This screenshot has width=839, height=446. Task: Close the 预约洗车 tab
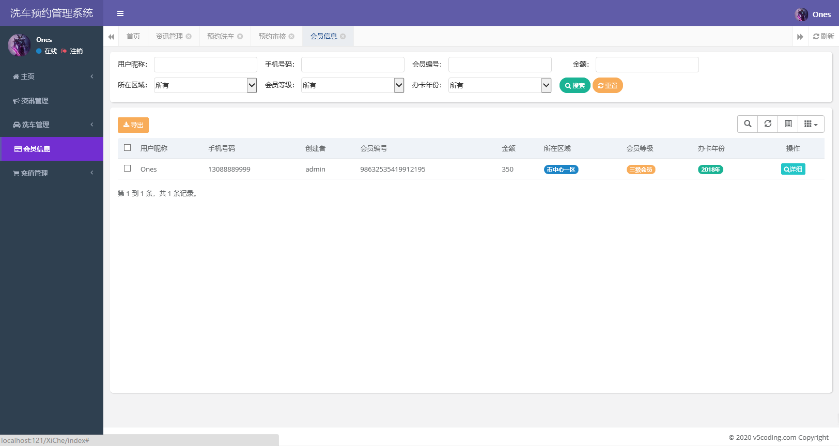240,36
